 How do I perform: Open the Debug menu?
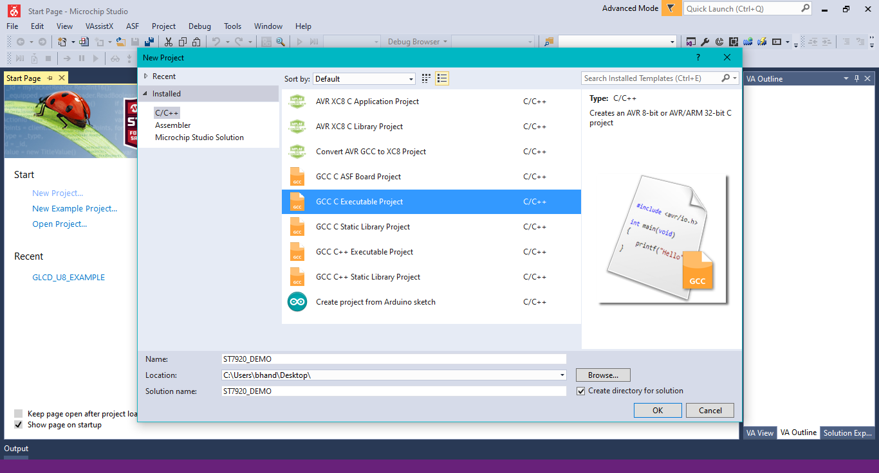point(199,26)
